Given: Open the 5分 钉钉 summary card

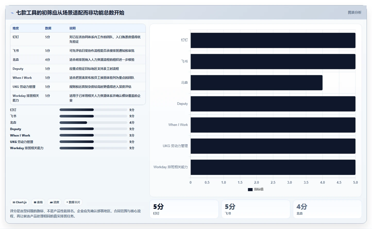Looking at the screenshot, I should pyautogui.click(x=184, y=209).
